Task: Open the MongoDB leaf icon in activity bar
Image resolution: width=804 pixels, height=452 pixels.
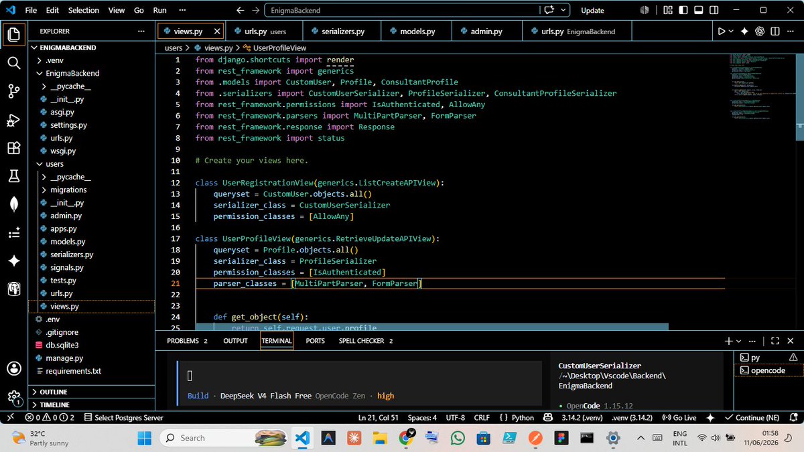Action: pos(14,205)
